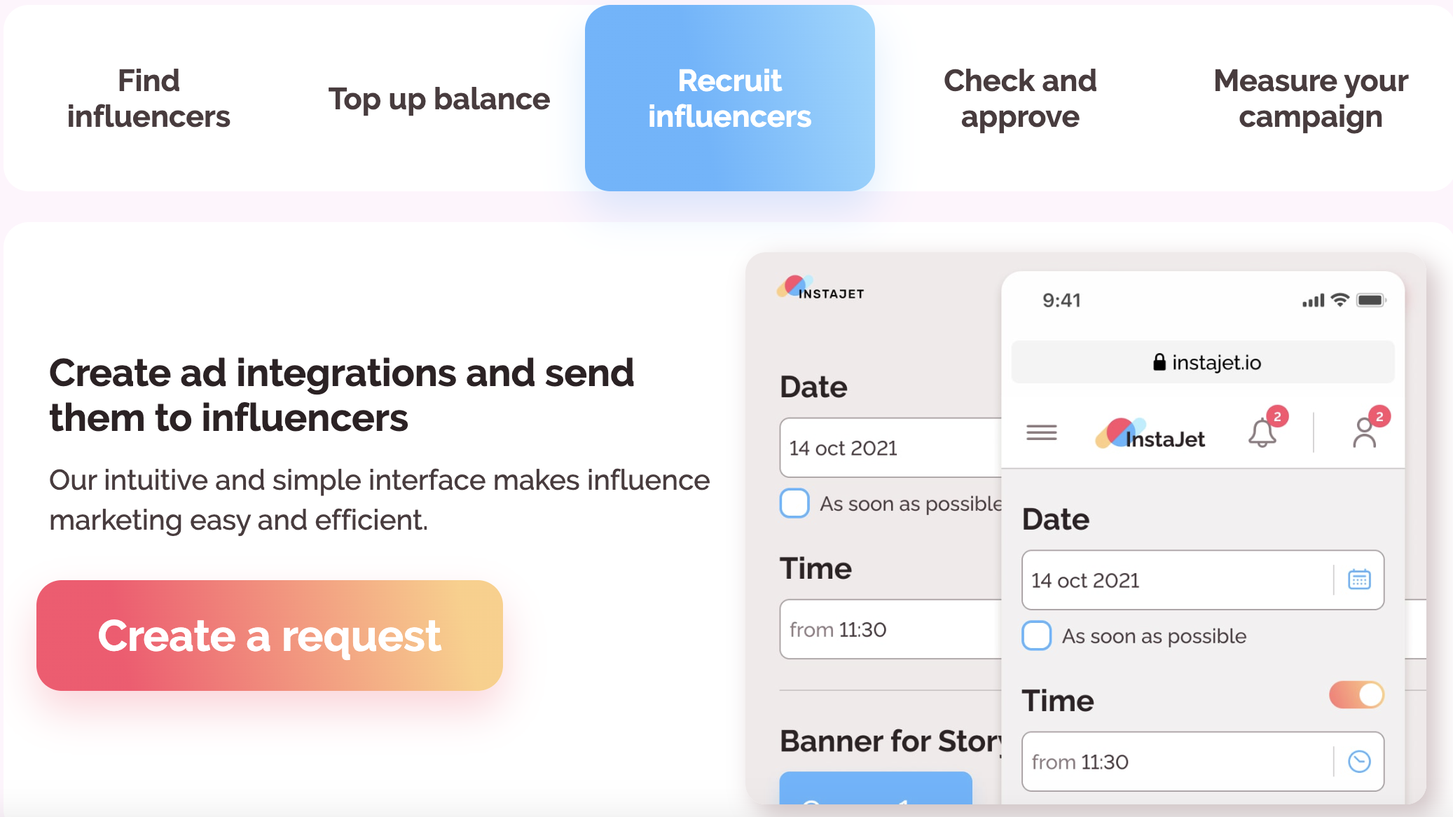Click the Create a request button
Image resolution: width=1453 pixels, height=817 pixels.
click(268, 636)
